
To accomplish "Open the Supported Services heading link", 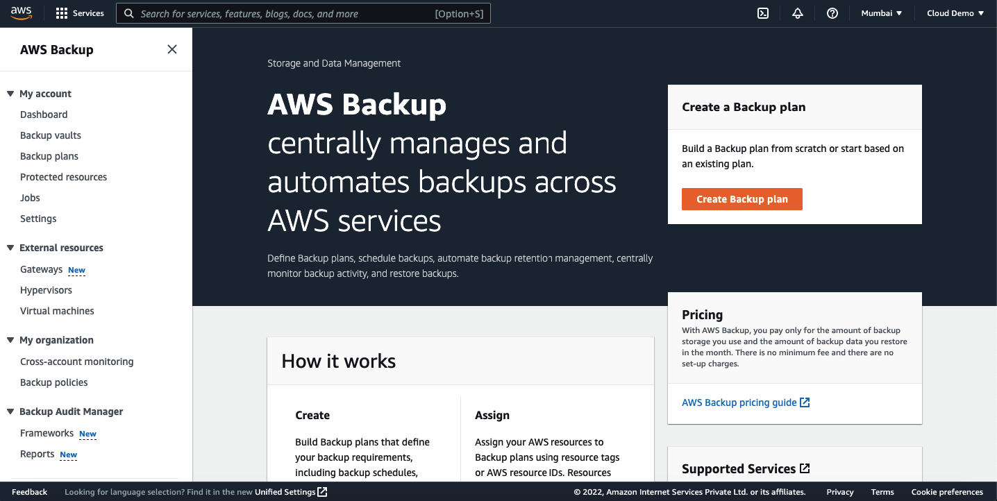I will (x=739, y=469).
